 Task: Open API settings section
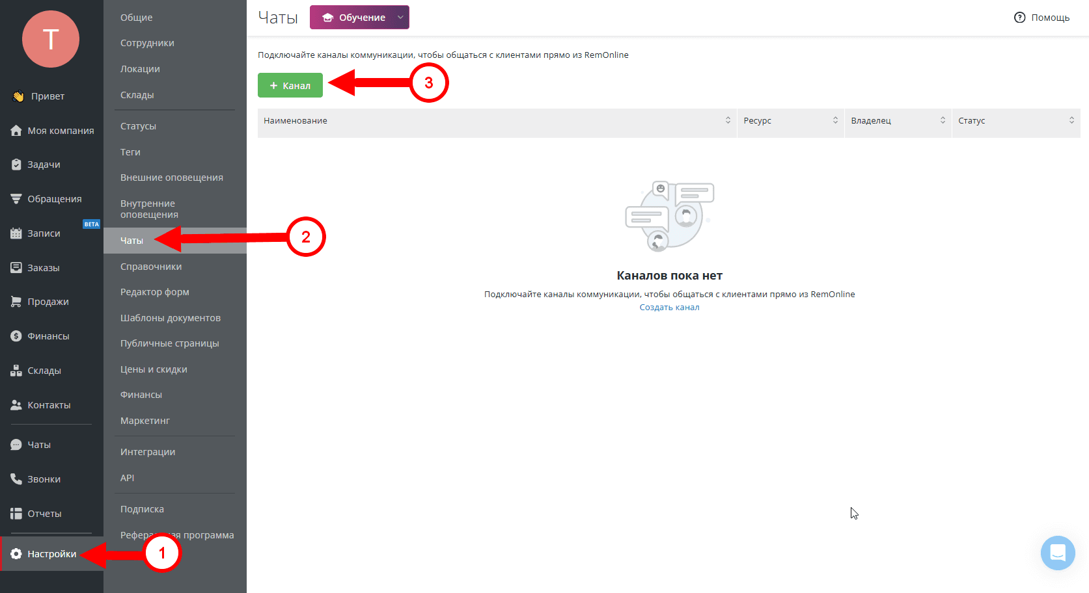point(127,478)
